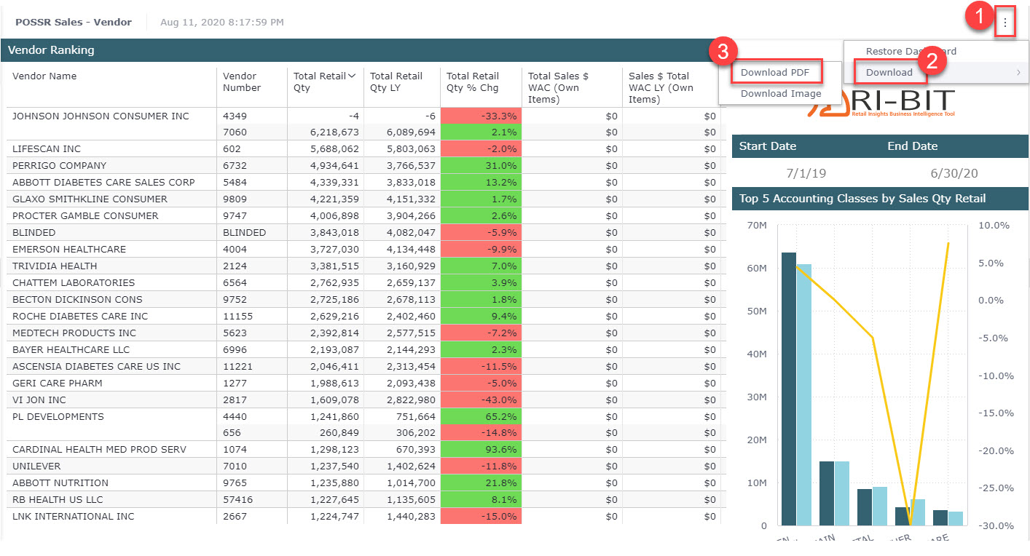
Task: Click the red -43.0% cell for VI JON
Action: (x=480, y=400)
